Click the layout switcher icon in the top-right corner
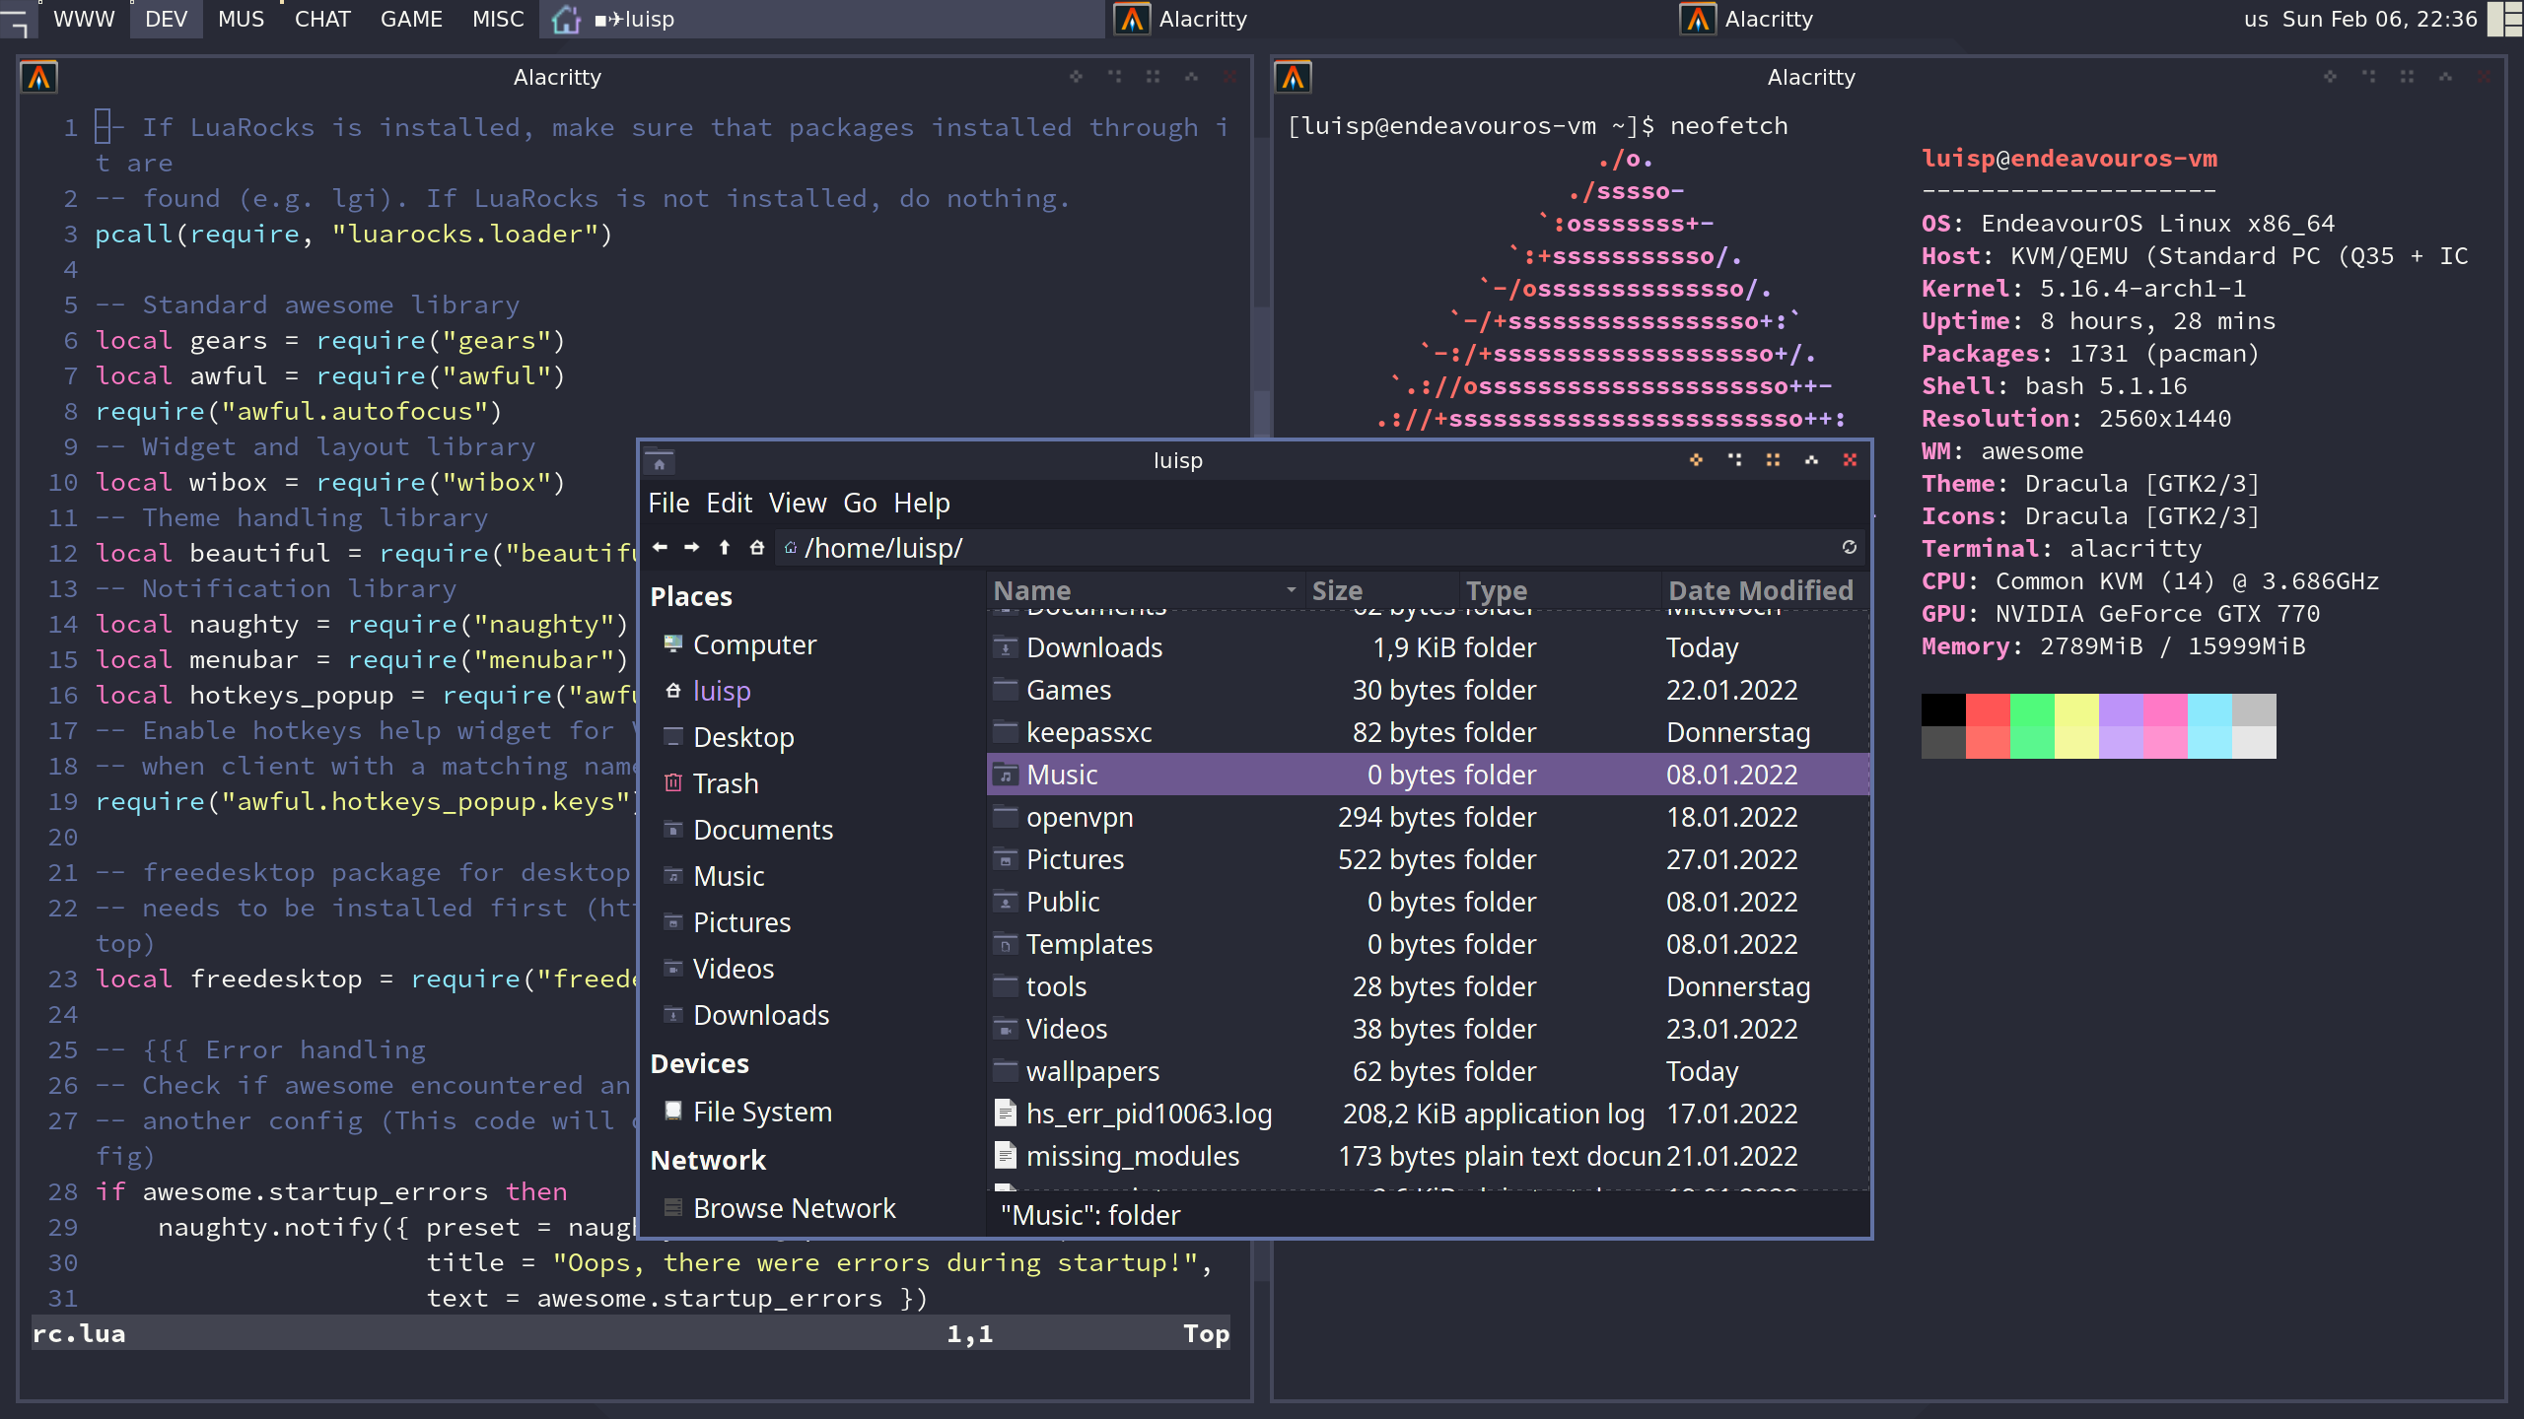Screen dimensions: 2524x1419 [2505, 19]
